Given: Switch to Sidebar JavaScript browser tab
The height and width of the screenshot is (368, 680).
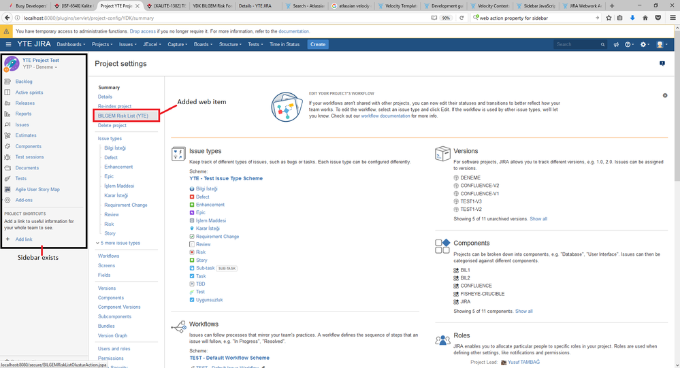Looking at the screenshot, I should click(x=535, y=6).
